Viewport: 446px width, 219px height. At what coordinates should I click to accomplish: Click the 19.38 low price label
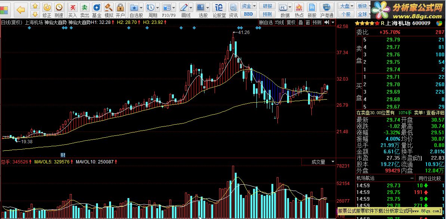27,141
